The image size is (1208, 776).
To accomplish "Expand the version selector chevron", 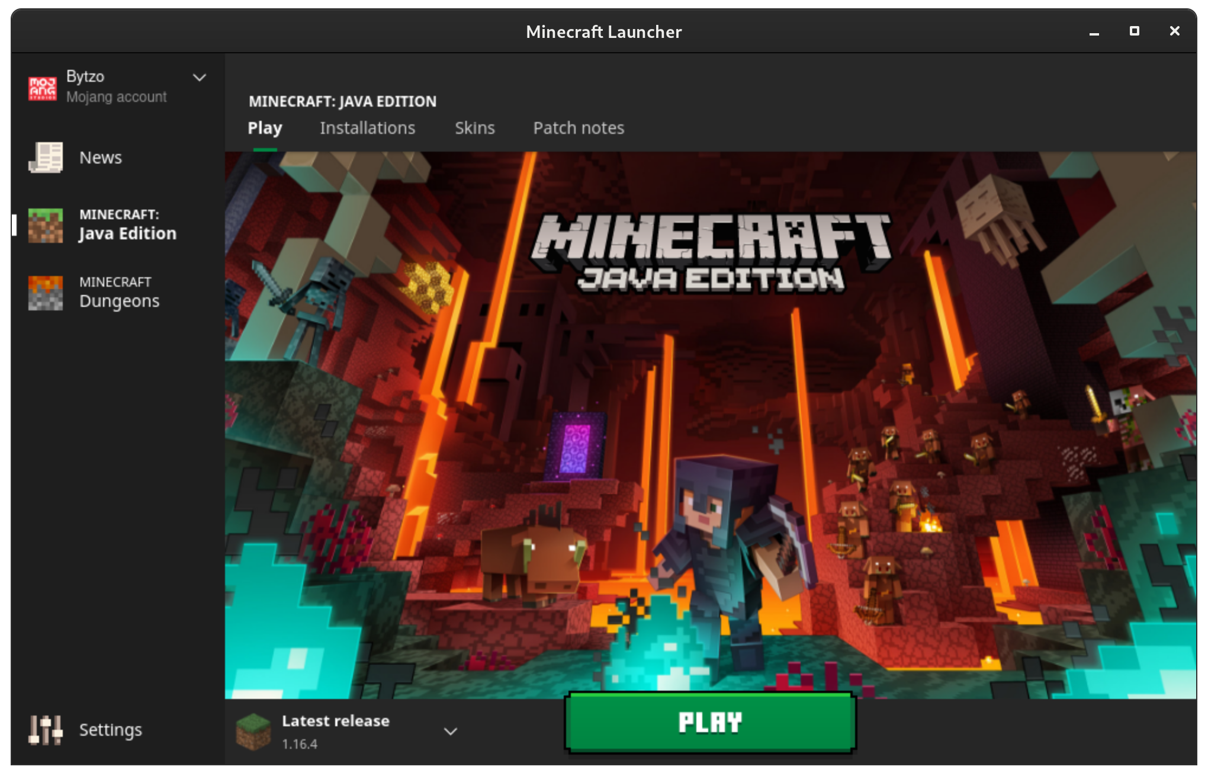I will coord(451,732).
